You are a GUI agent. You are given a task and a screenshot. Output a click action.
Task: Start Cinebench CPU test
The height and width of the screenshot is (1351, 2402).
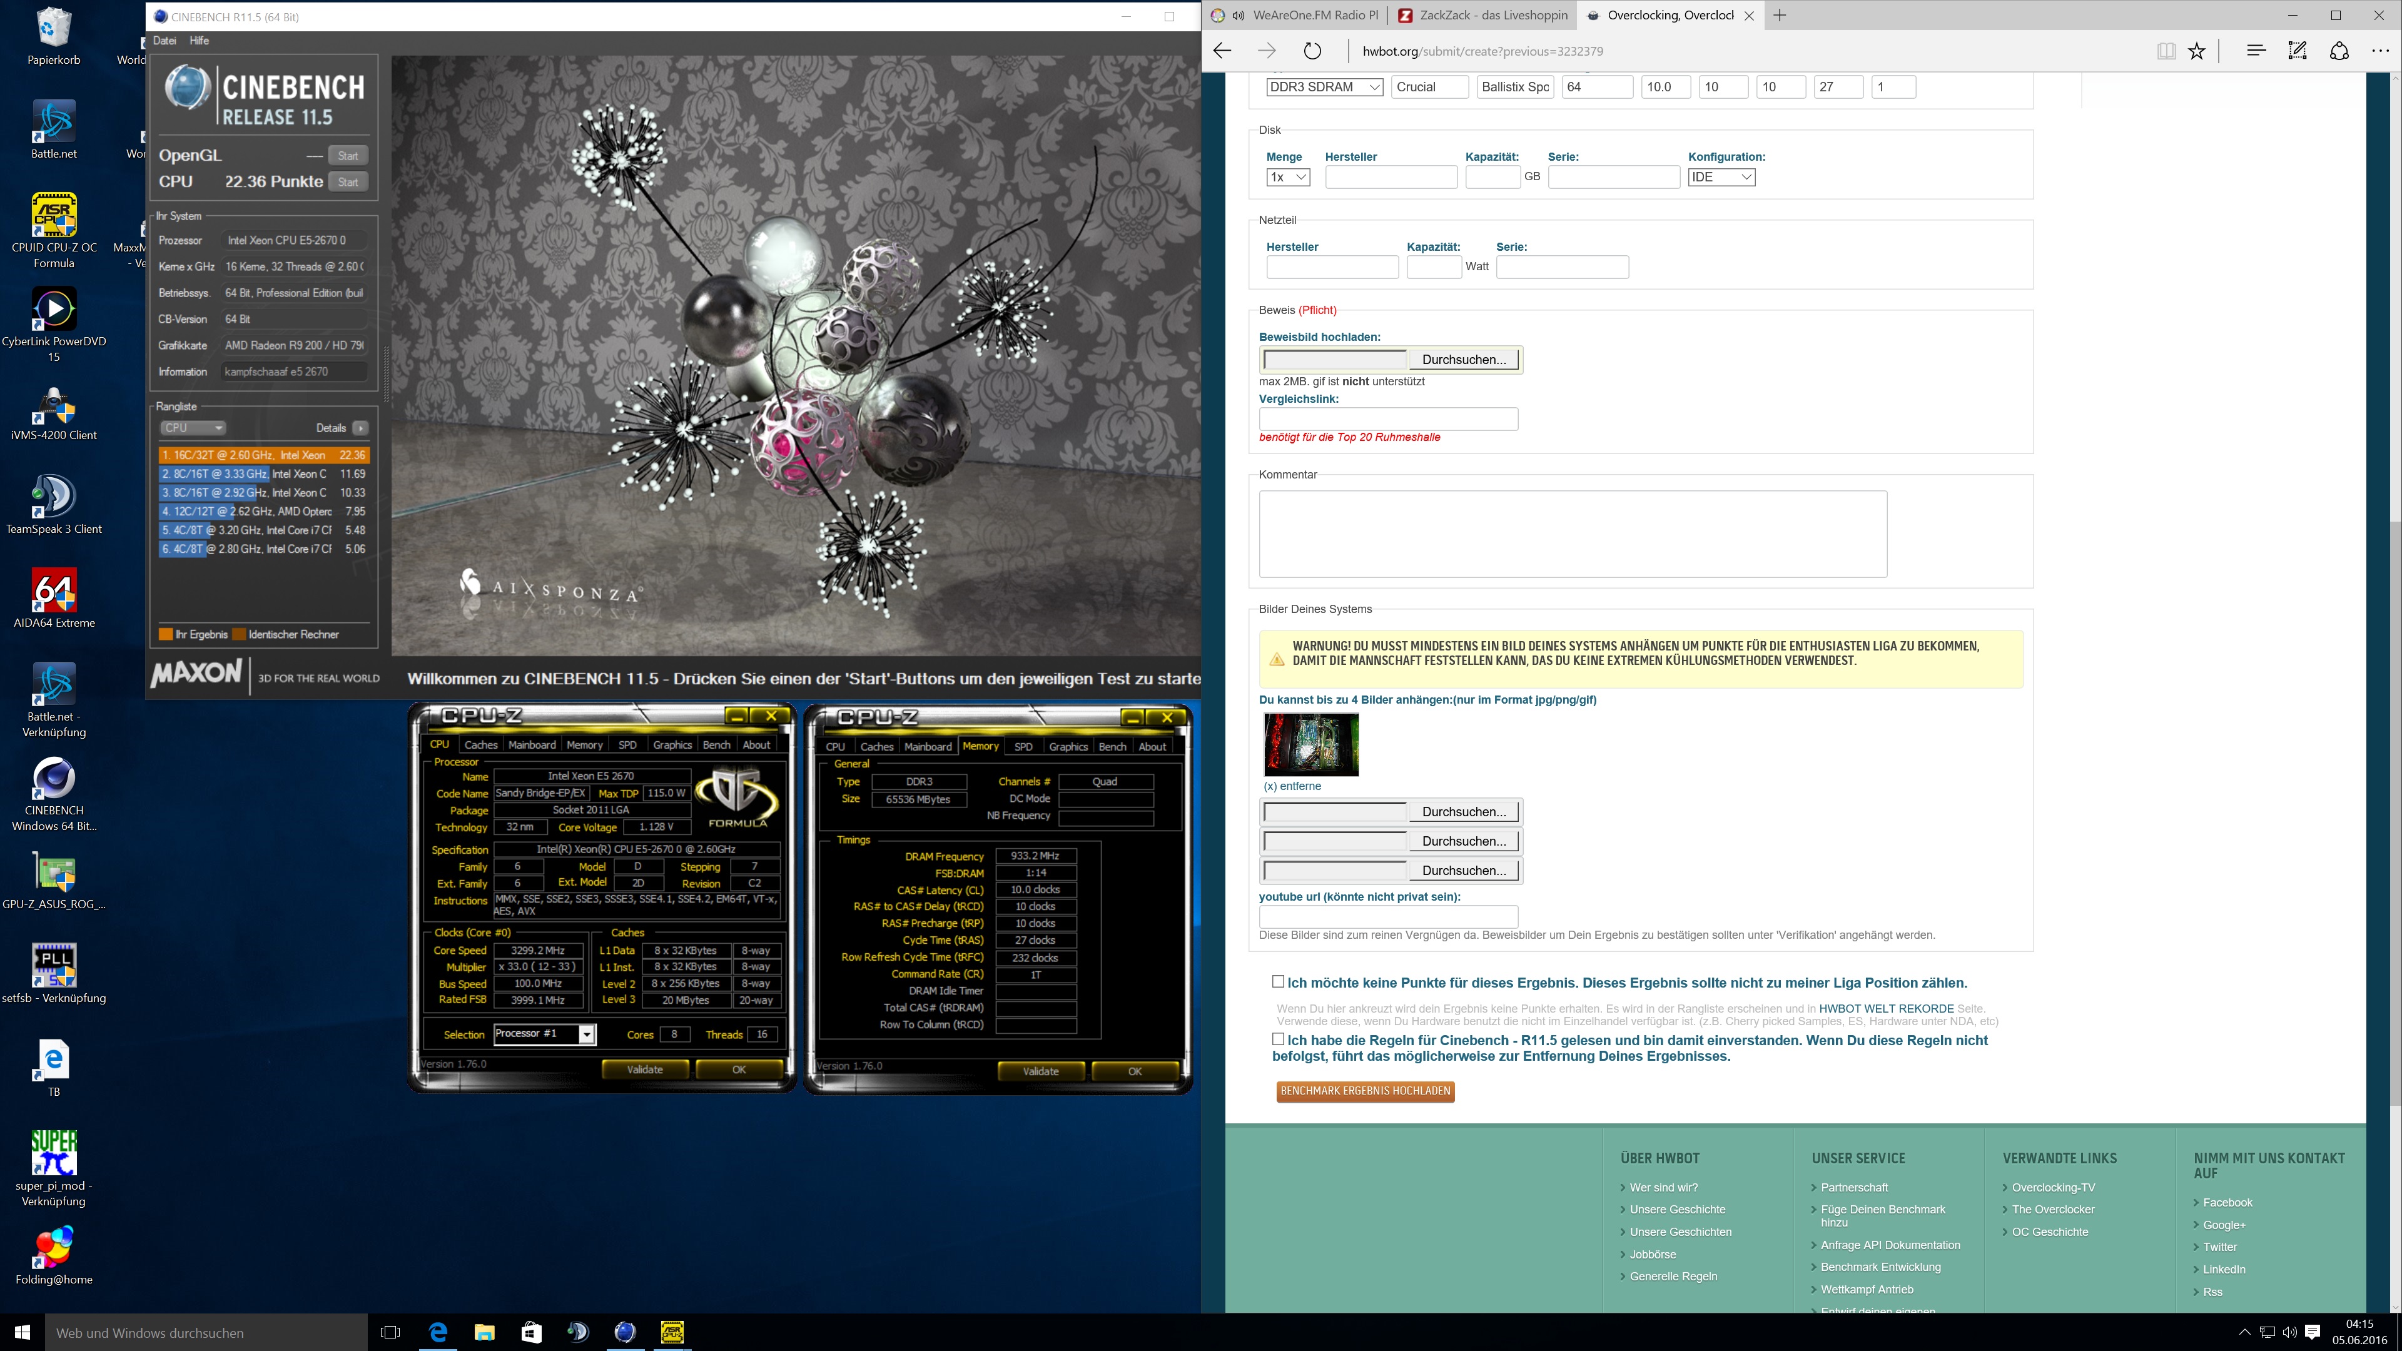(348, 182)
